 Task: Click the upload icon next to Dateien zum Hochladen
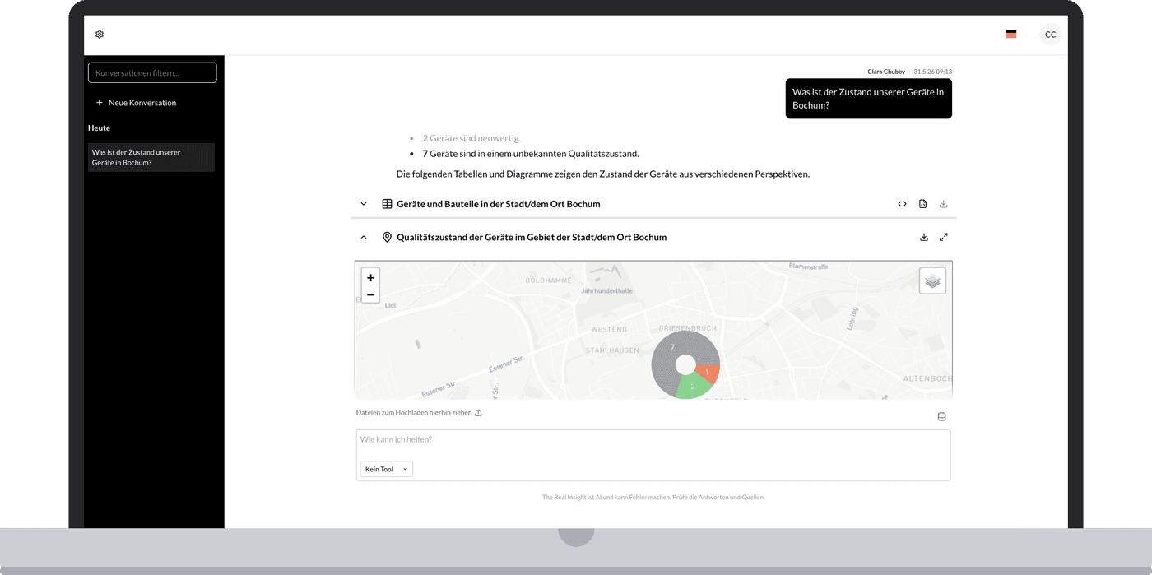coord(478,413)
